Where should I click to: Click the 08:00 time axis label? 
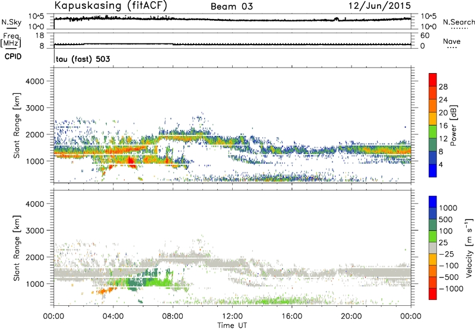point(173,317)
